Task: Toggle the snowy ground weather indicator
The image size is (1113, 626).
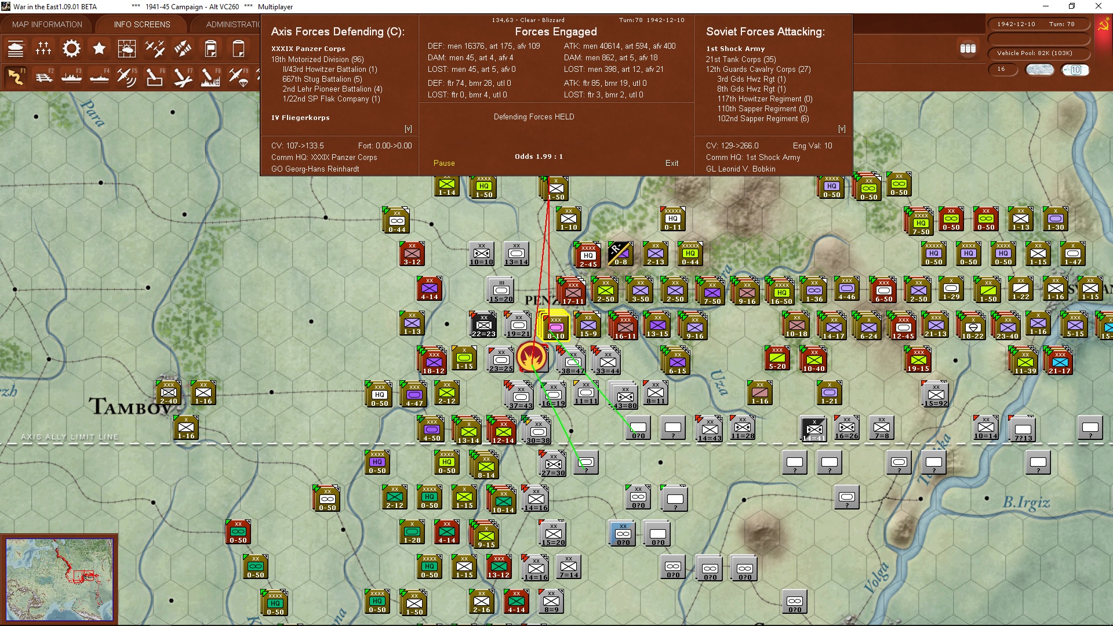Action: [1039, 70]
